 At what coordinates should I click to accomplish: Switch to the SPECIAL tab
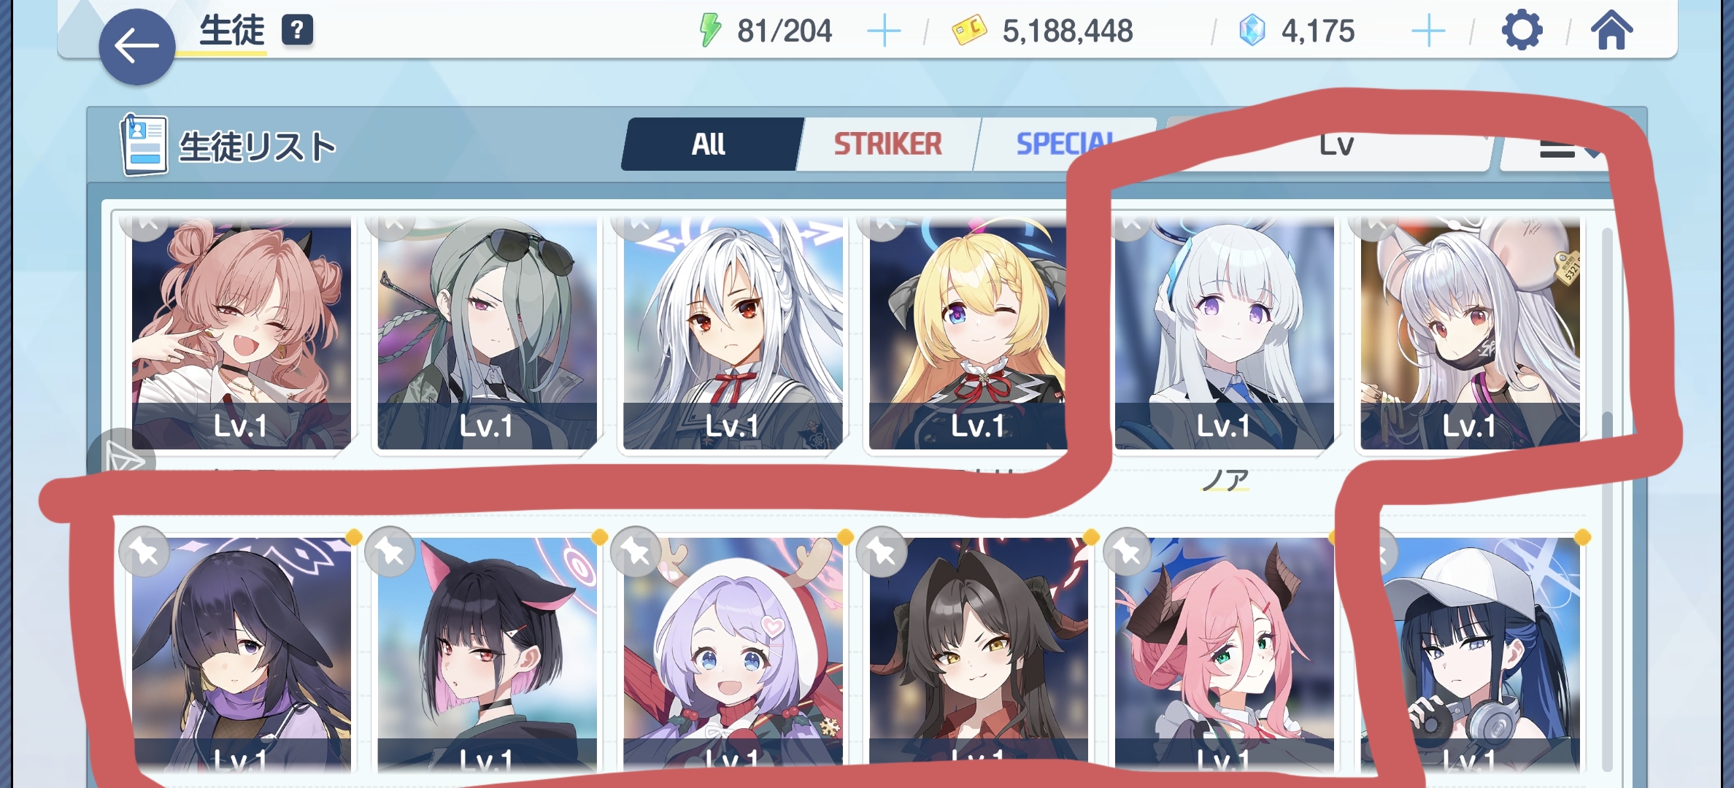[x=1066, y=144]
